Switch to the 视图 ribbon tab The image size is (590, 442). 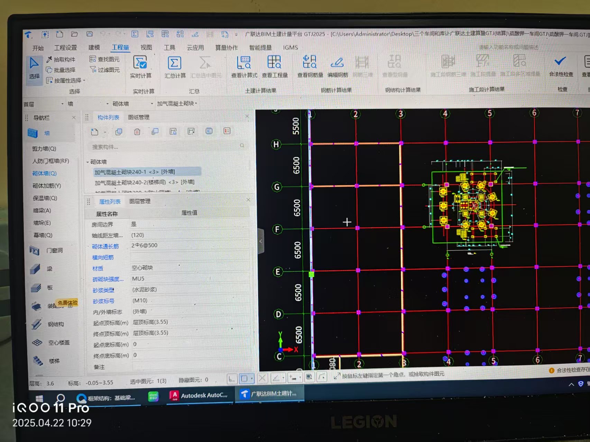point(146,47)
